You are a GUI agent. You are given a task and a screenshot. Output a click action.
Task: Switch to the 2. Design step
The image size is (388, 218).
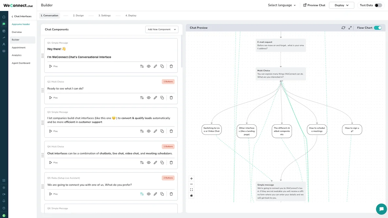click(78, 16)
